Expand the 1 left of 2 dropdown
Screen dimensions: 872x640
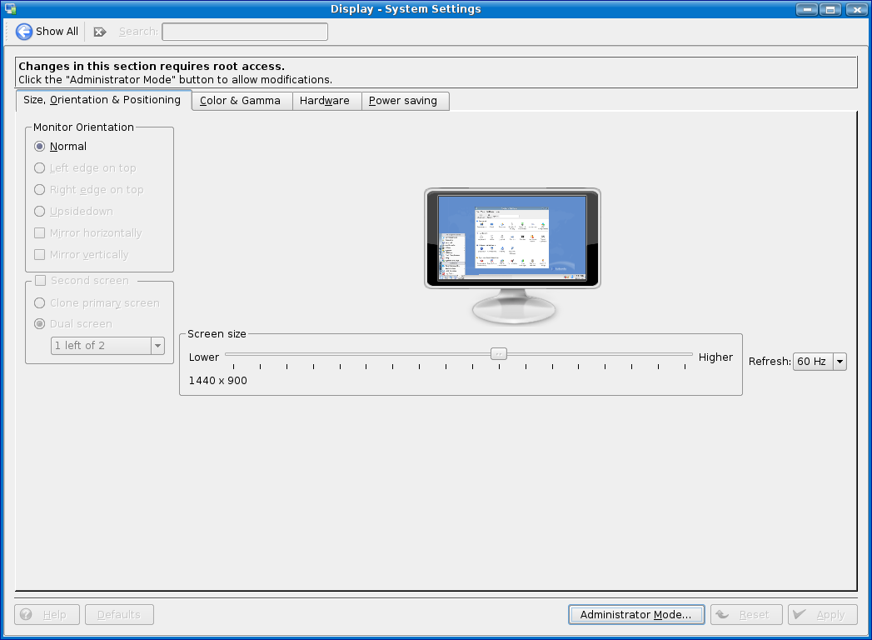pos(157,346)
